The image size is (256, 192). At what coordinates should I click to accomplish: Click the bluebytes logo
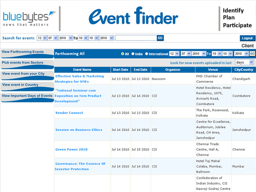point(29,19)
